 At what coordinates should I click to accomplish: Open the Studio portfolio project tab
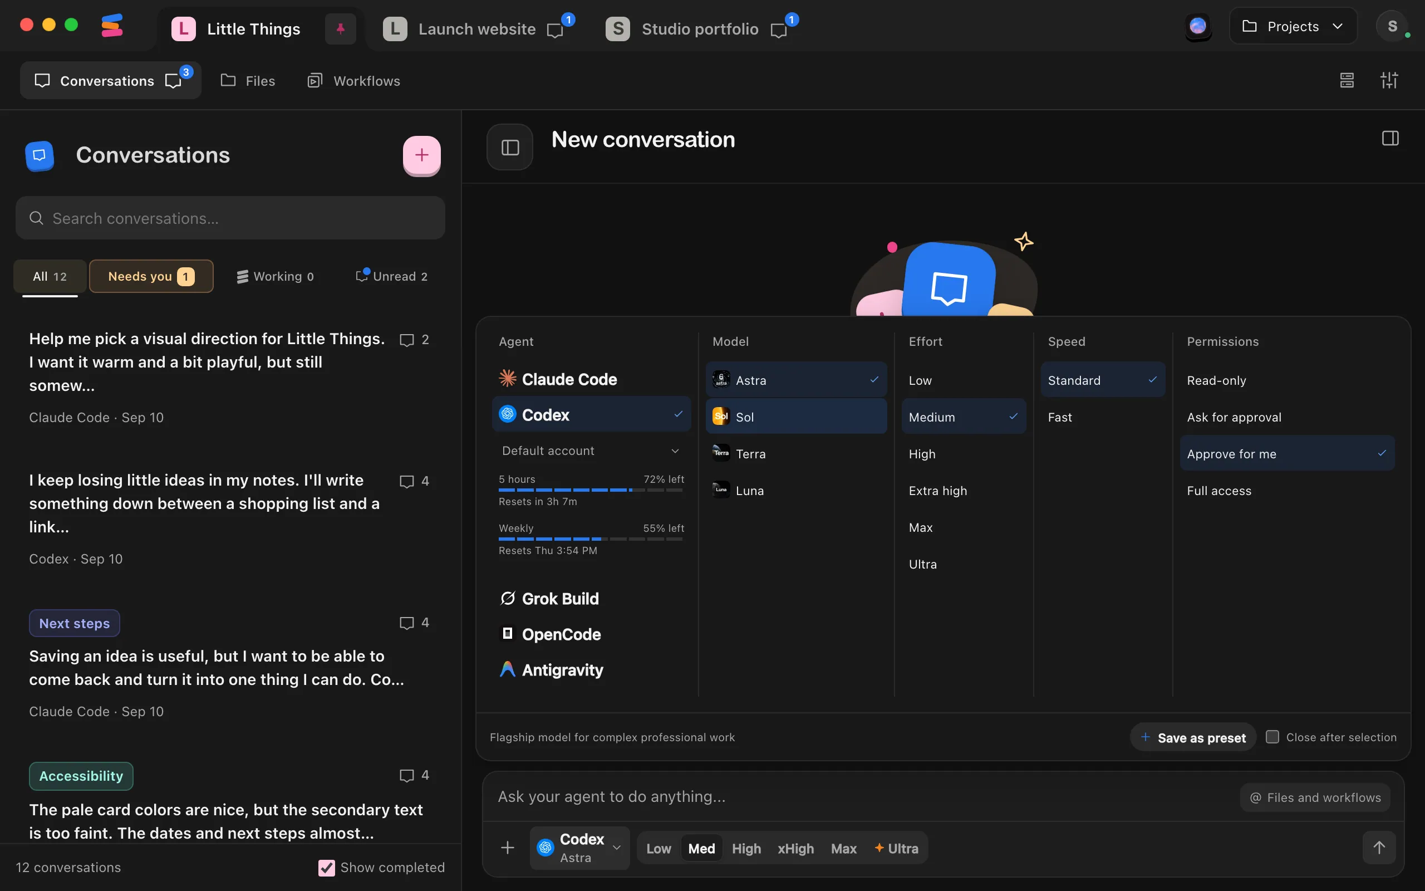click(x=701, y=29)
